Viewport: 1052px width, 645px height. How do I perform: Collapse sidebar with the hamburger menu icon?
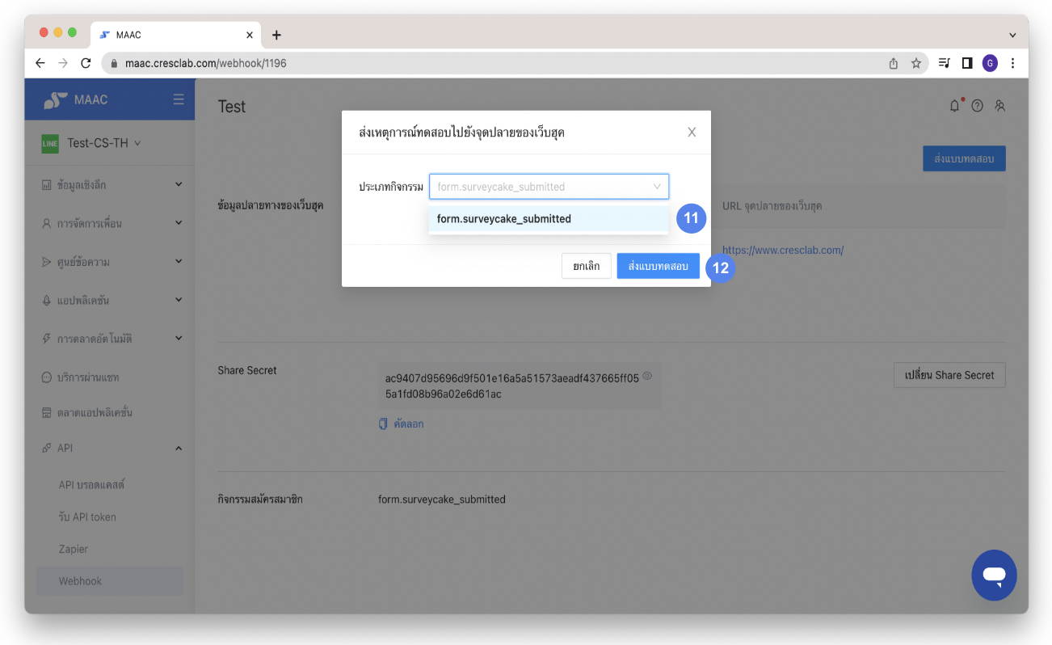tap(179, 99)
